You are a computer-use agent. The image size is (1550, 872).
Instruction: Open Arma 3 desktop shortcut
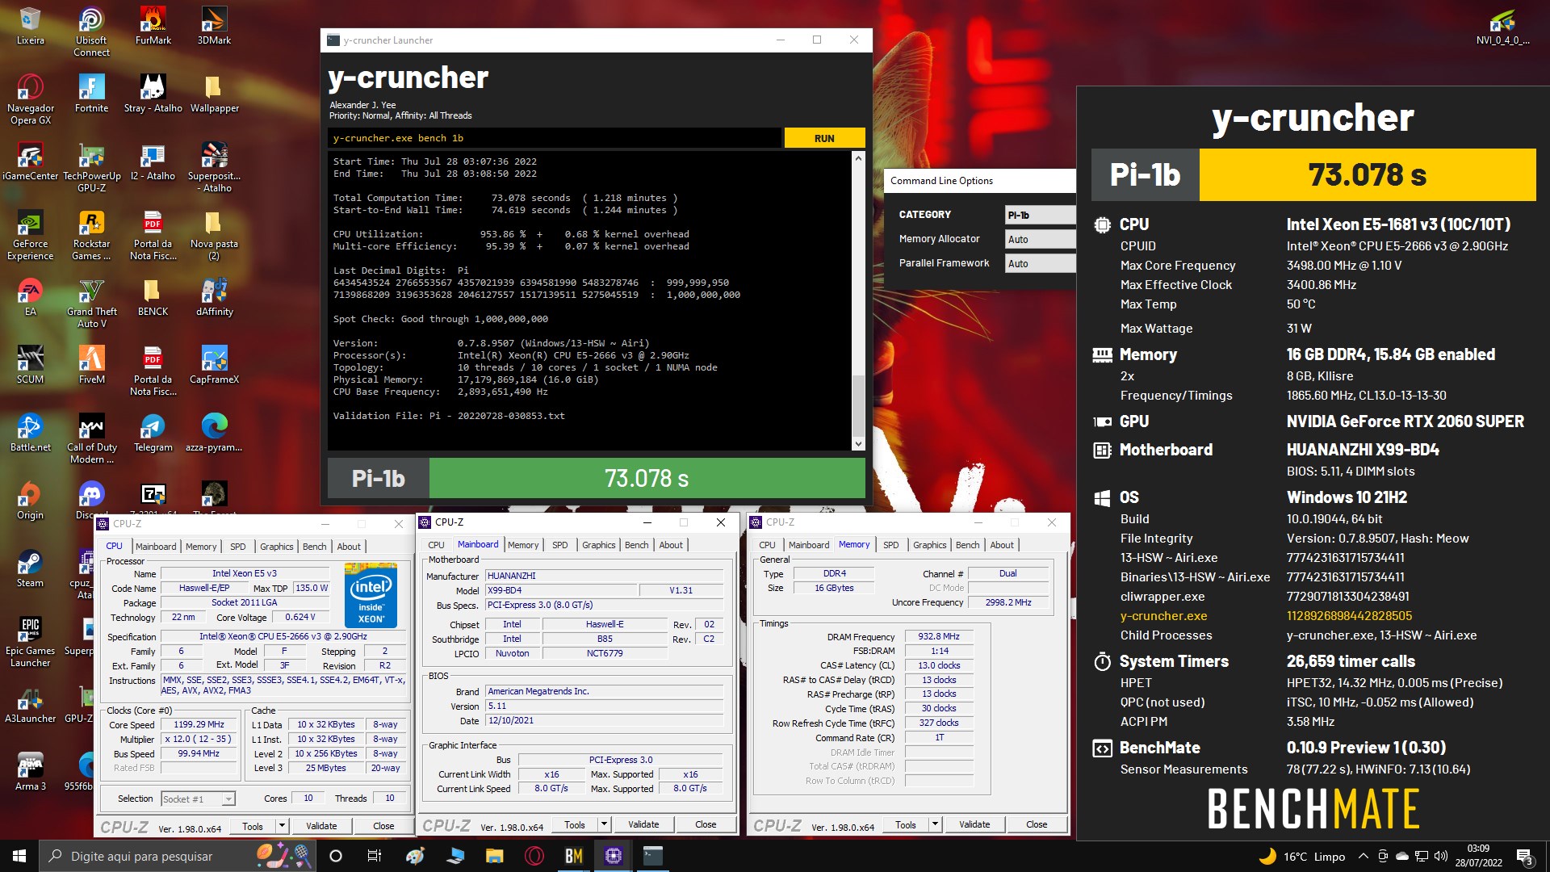tap(30, 772)
